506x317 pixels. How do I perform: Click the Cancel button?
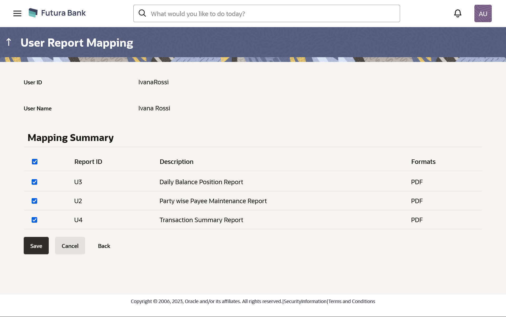[70, 246]
